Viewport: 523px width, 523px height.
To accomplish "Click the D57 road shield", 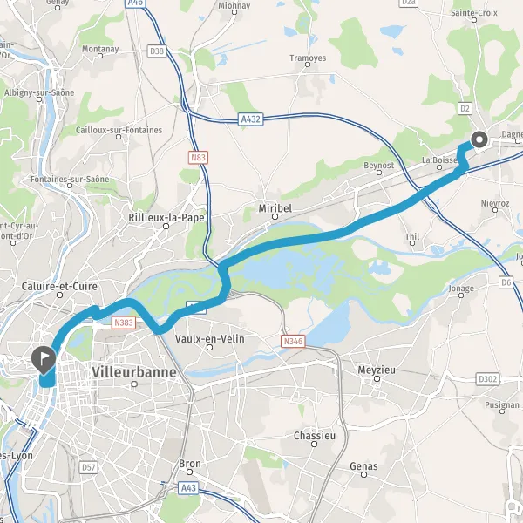I will (89, 467).
